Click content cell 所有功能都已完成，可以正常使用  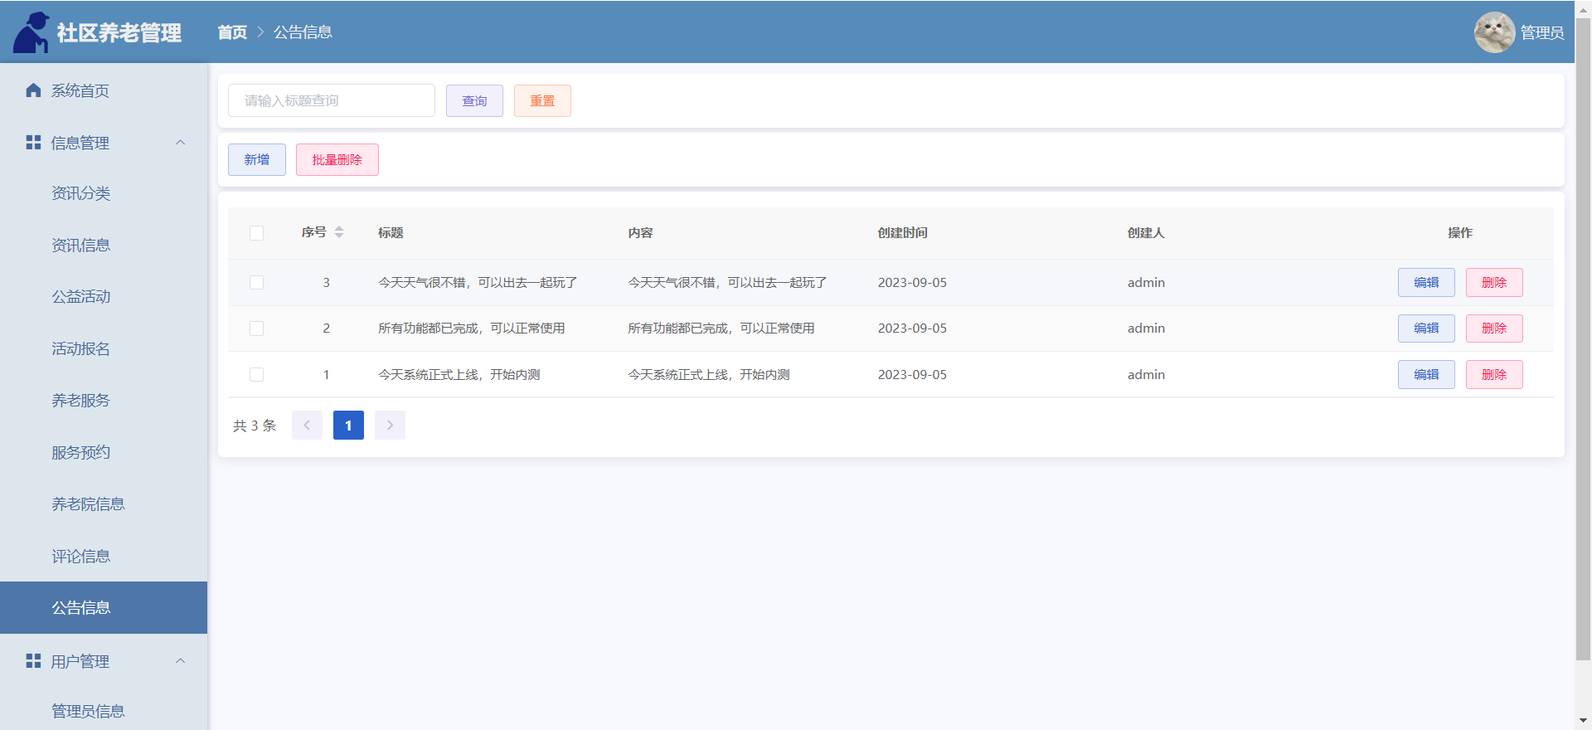tap(721, 328)
